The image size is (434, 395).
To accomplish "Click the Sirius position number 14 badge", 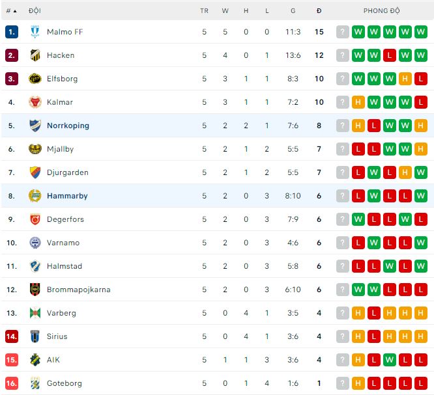I will [x=11, y=336].
